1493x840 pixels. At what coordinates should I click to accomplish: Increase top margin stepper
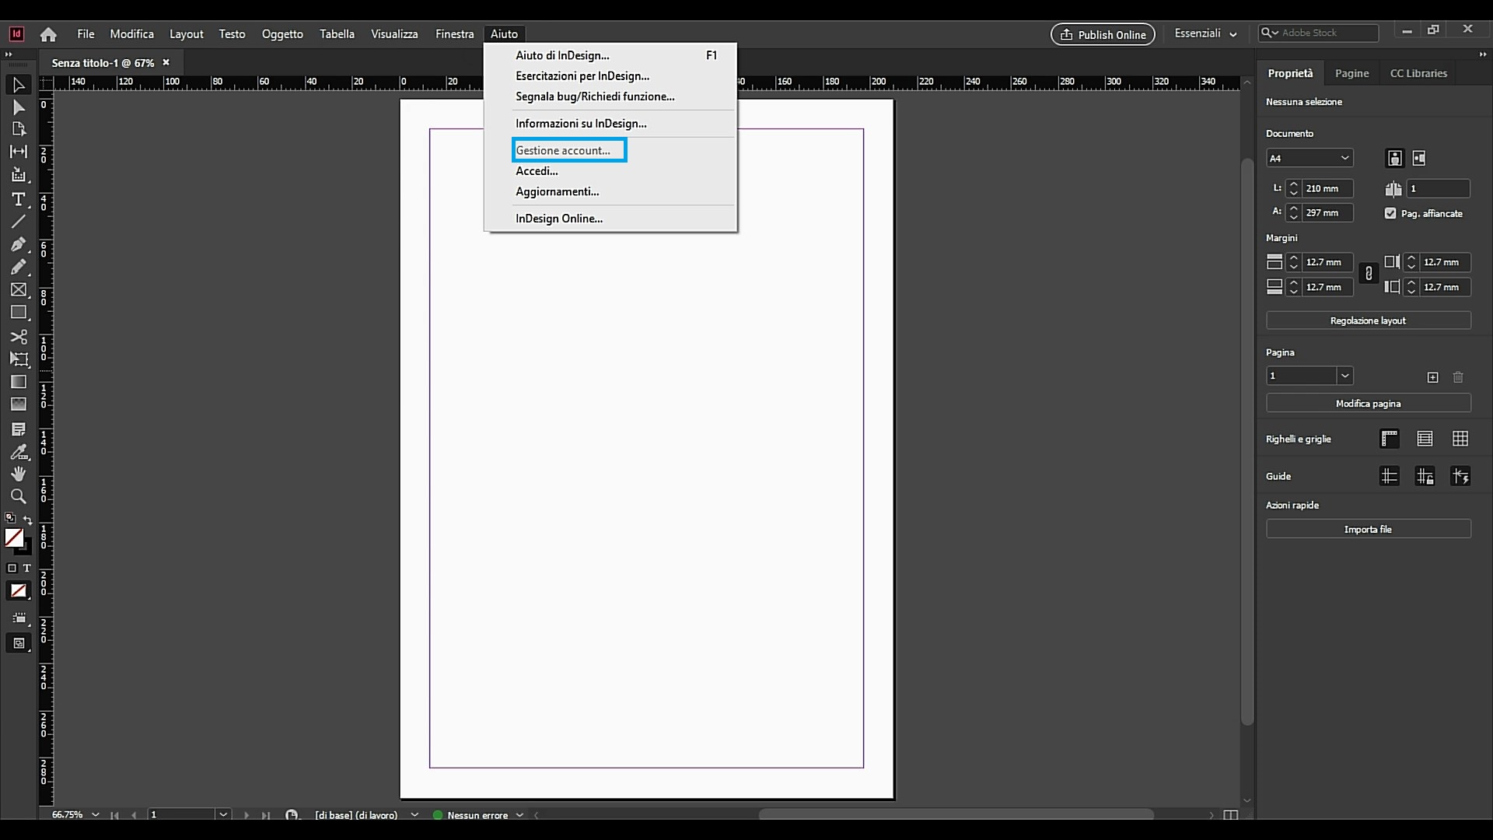(1294, 258)
